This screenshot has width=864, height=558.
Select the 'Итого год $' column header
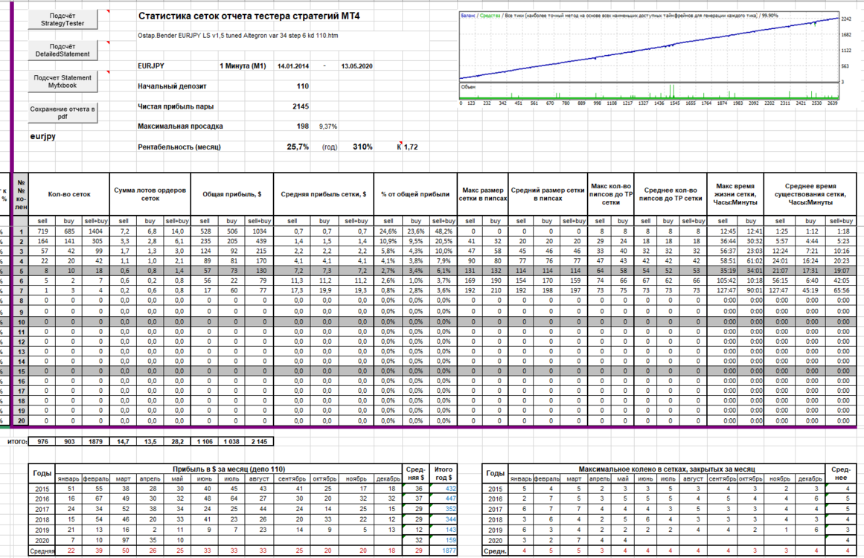click(x=443, y=474)
